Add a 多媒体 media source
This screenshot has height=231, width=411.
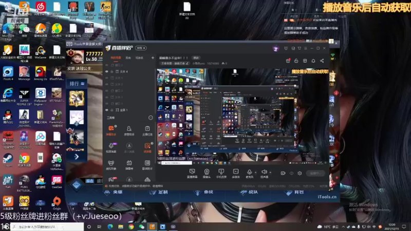click(x=236, y=173)
